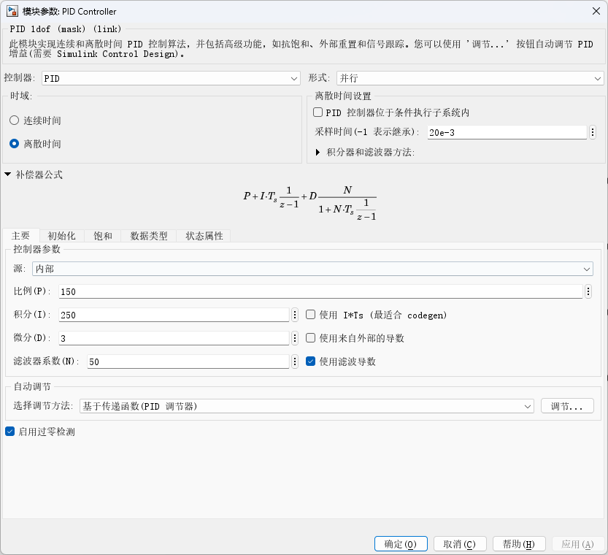The height and width of the screenshot is (555, 608).
Task: Expand the 积分器和滤波器方法 section
Action: pyautogui.click(x=318, y=152)
